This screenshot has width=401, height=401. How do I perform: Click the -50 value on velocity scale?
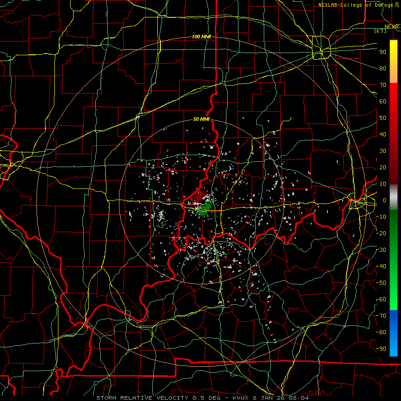click(381, 283)
